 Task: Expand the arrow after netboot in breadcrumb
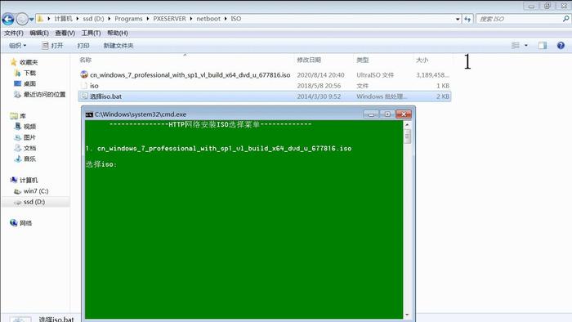pos(226,19)
